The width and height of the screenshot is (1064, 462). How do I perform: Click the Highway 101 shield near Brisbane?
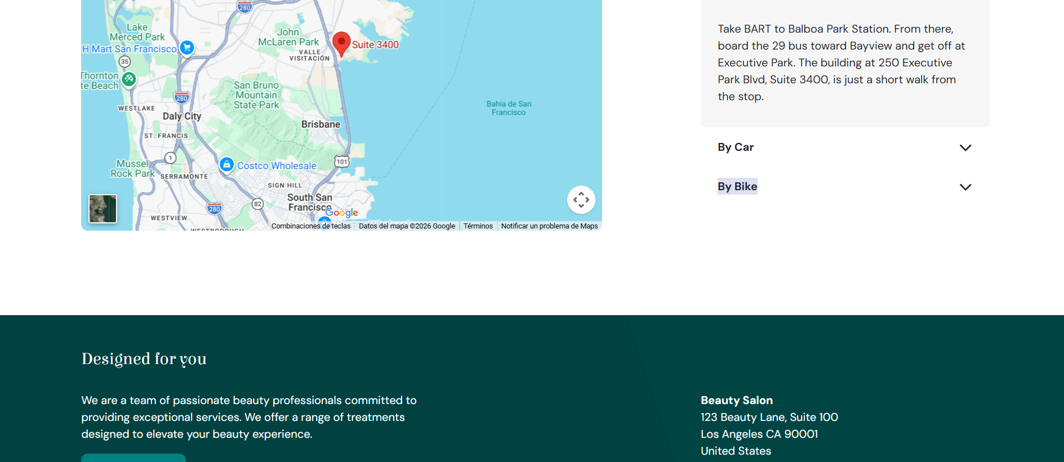coord(342,162)
